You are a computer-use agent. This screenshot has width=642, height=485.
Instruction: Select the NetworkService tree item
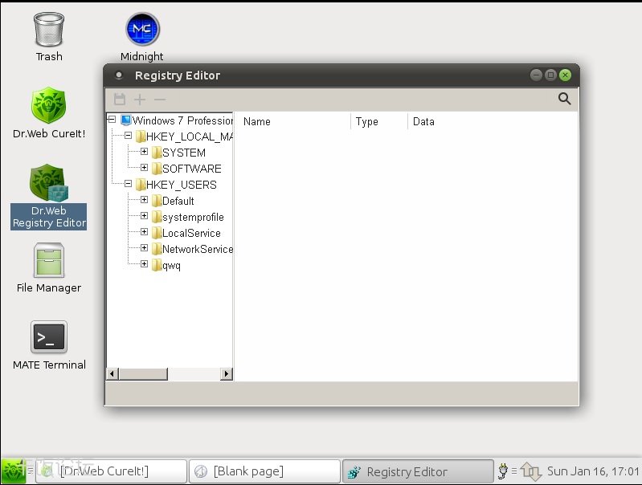197,249
